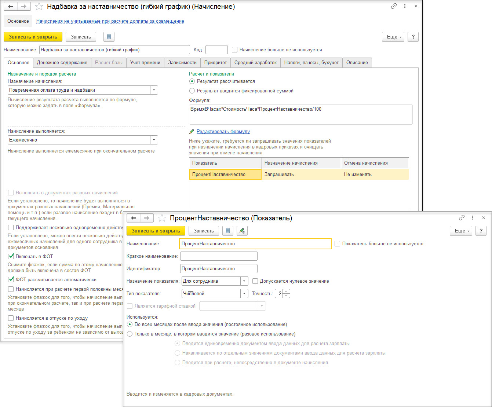Viewport: 492px width, 407px height.
Task: Open the three-dot menu of Показатель window
Action: point(473,218)
